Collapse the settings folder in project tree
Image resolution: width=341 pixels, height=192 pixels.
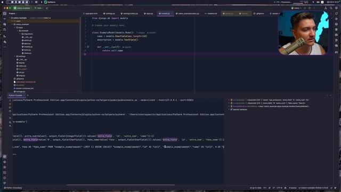(x=15, y=57)
